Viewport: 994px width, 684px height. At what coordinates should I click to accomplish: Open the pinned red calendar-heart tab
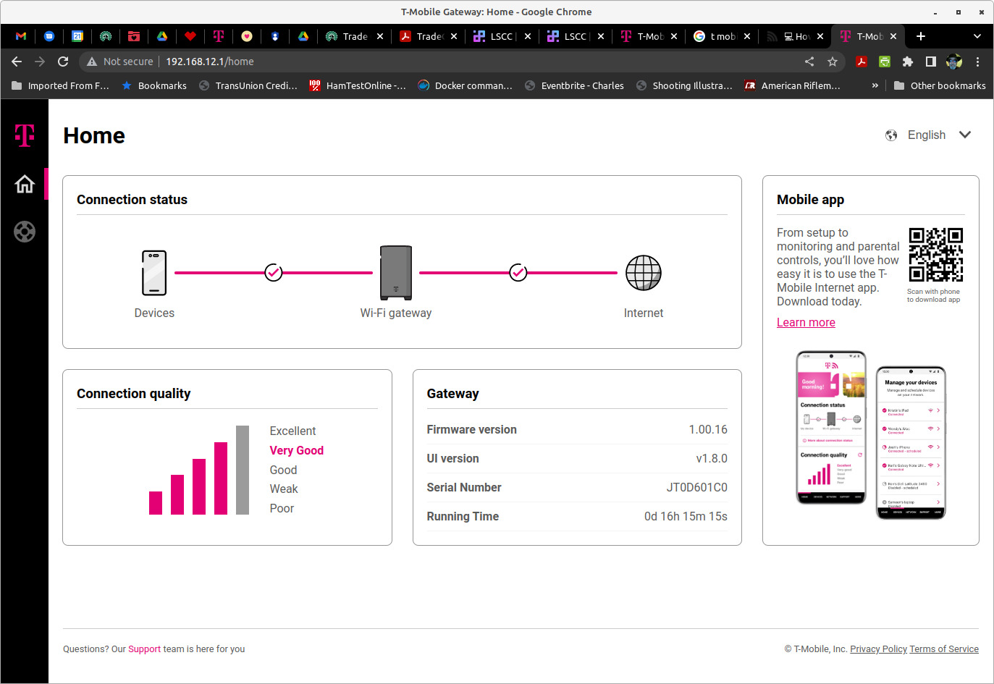[134, 36]
